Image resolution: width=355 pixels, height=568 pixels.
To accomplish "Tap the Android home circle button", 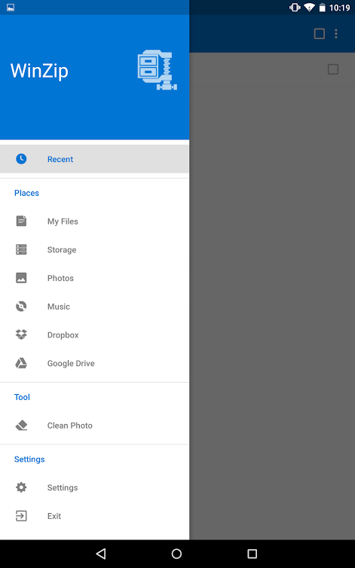I will pyautogui.click(x=176, y=554).
